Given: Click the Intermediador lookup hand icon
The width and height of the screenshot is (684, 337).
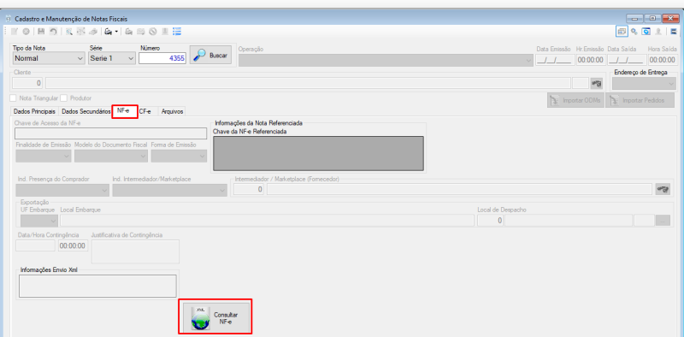Looking at the screenshot, I should [663, 189].
